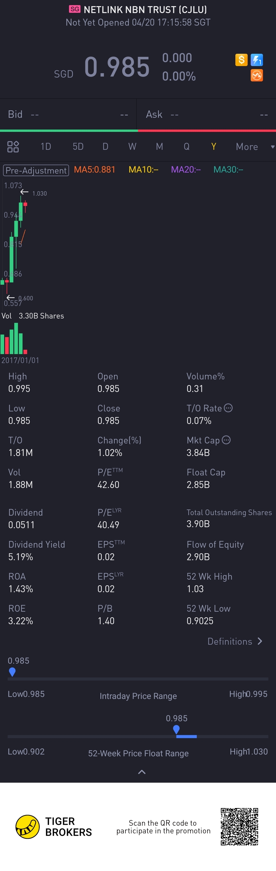Open the chart layout grid icon
Image resolution: width=276 pixels, height=871 pixels.
pyautogui.click(x=13, y=146)
